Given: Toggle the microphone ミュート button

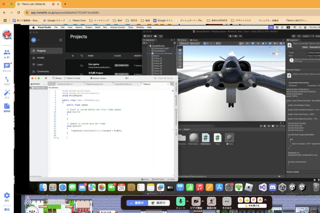Looking at the screenshot, I should tap(180, 202).
